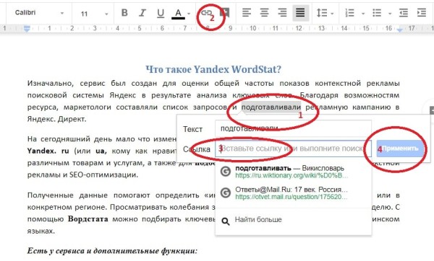Open line spacing options
The height and width of the screenshot is (261, 434).
(322, 13)
